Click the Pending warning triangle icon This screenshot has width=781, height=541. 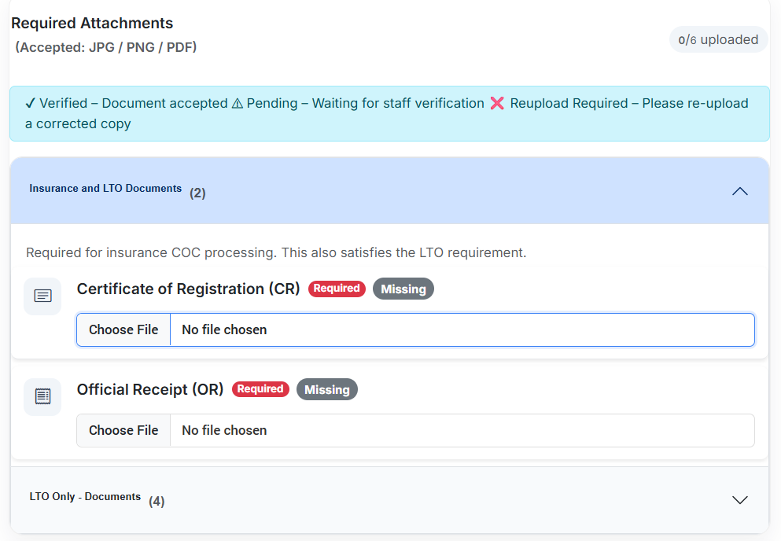[237, 104]
